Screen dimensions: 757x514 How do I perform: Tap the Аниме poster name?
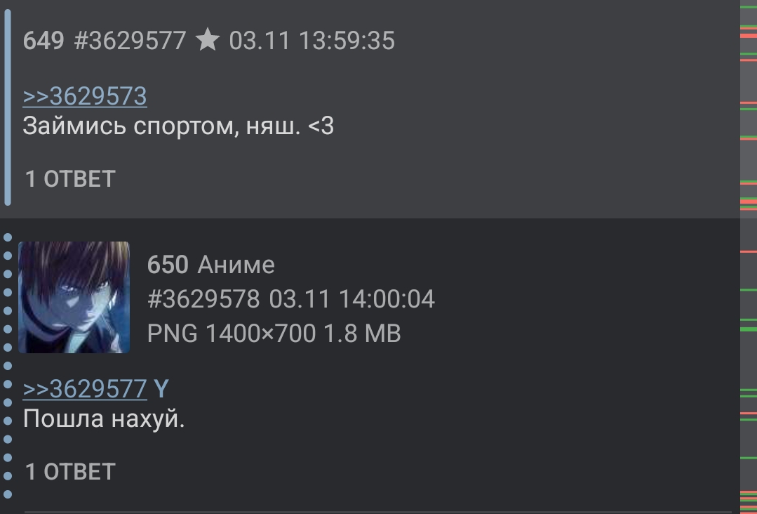[236, 265]
